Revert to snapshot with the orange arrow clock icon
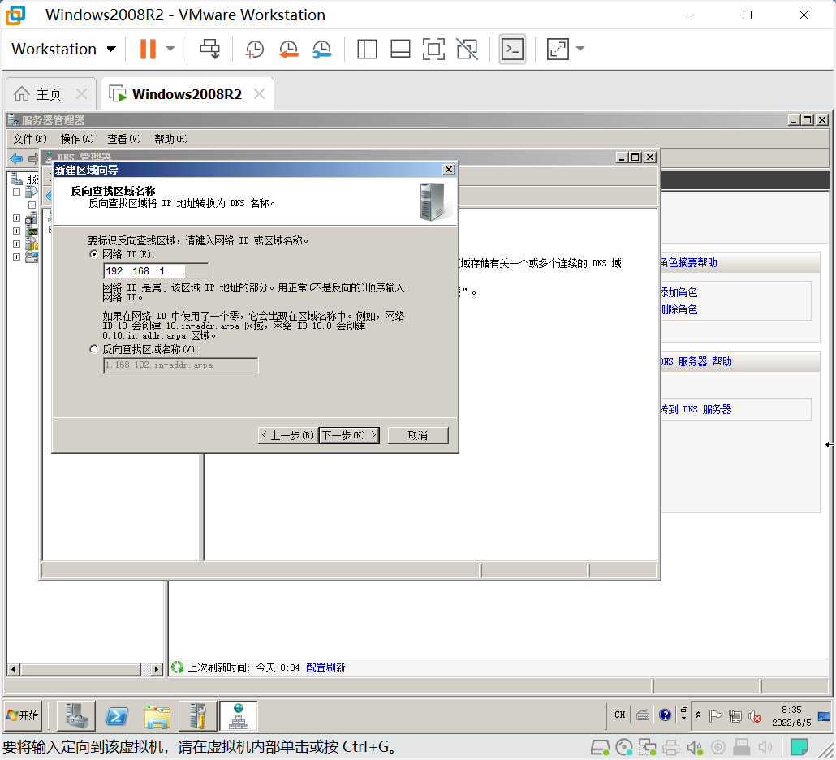This screenshot has height=760, width=836. pos(288,49)
